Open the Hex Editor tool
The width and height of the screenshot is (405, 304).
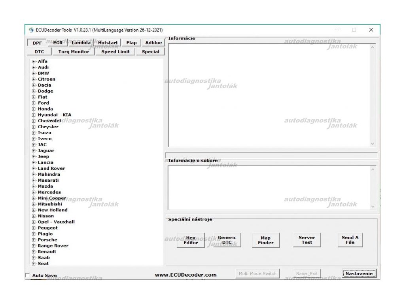click(x=191, y=240)
